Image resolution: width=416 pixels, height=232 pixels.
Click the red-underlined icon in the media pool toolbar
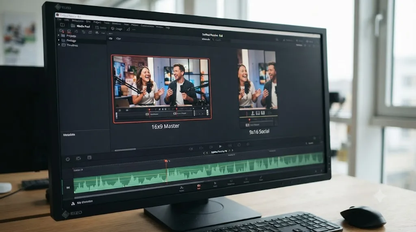tap(69, 31)
